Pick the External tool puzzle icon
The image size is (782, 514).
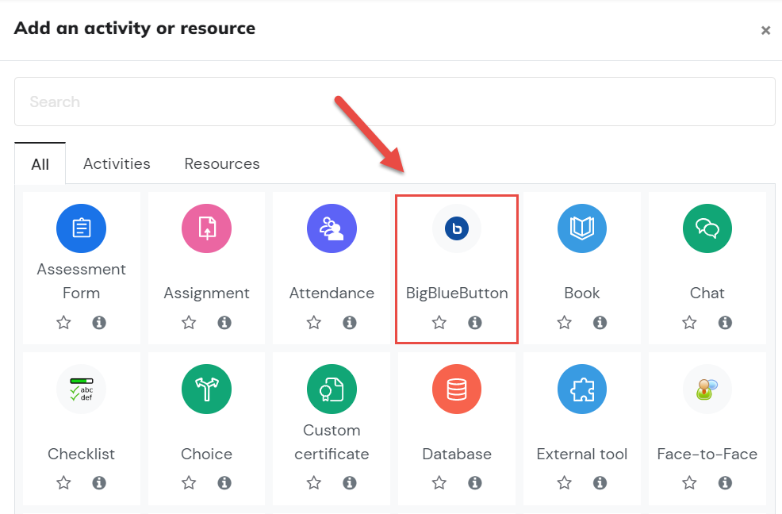pos(582,389)
